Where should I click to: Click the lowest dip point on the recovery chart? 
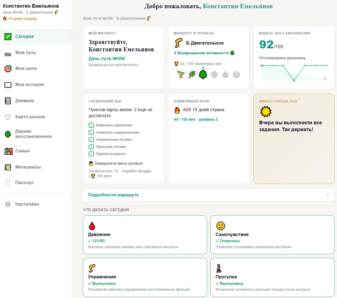(294, 81)
